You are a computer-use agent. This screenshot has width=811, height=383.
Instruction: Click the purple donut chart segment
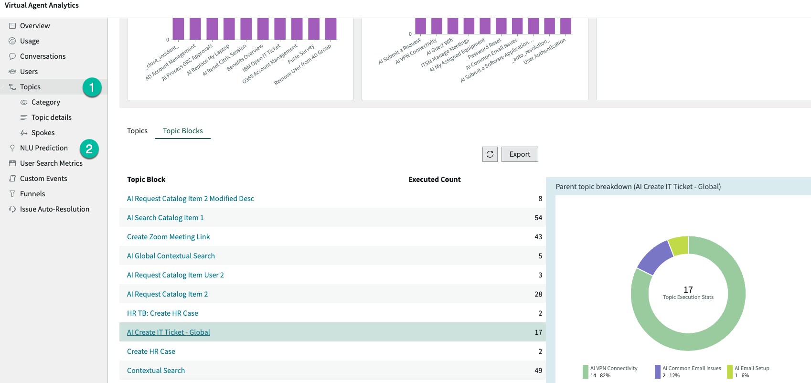(x=655, y=257)
